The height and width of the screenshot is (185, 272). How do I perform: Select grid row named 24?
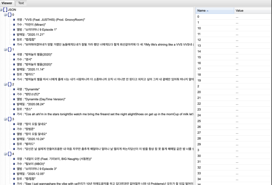tap(234, 115)
